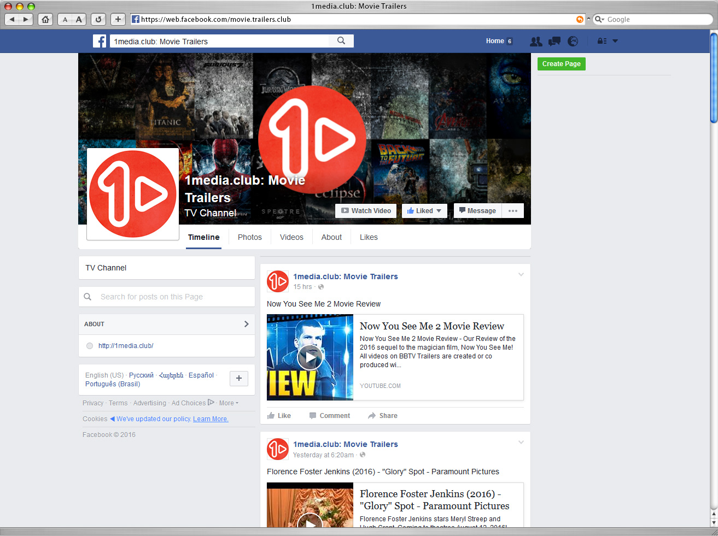Reload the page with refresh button
Image resolution: width=718 pixels, height=536 pixels.
[98, 19]
